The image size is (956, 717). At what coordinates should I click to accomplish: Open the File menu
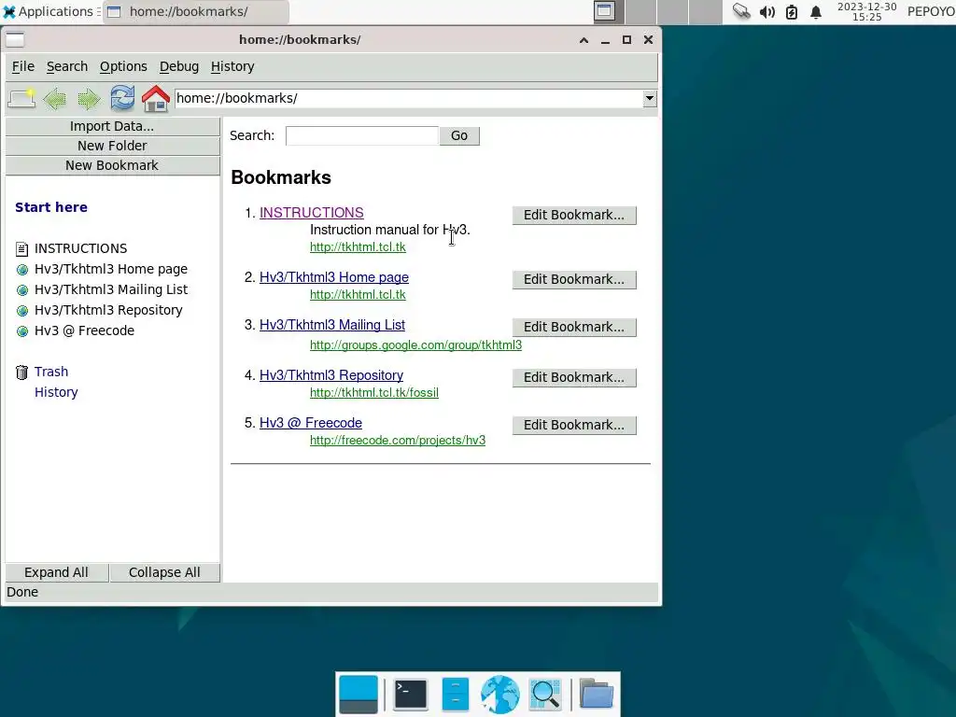[23, 66]
